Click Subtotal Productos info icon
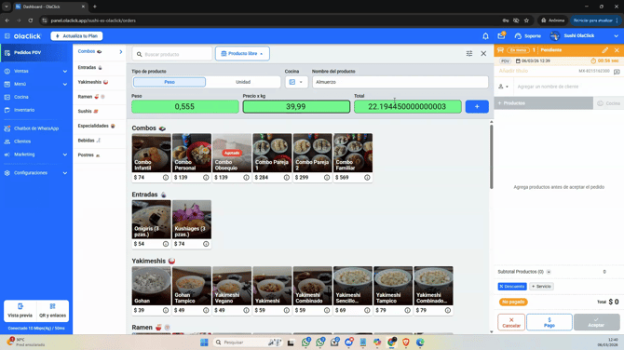 click(549, 272)
